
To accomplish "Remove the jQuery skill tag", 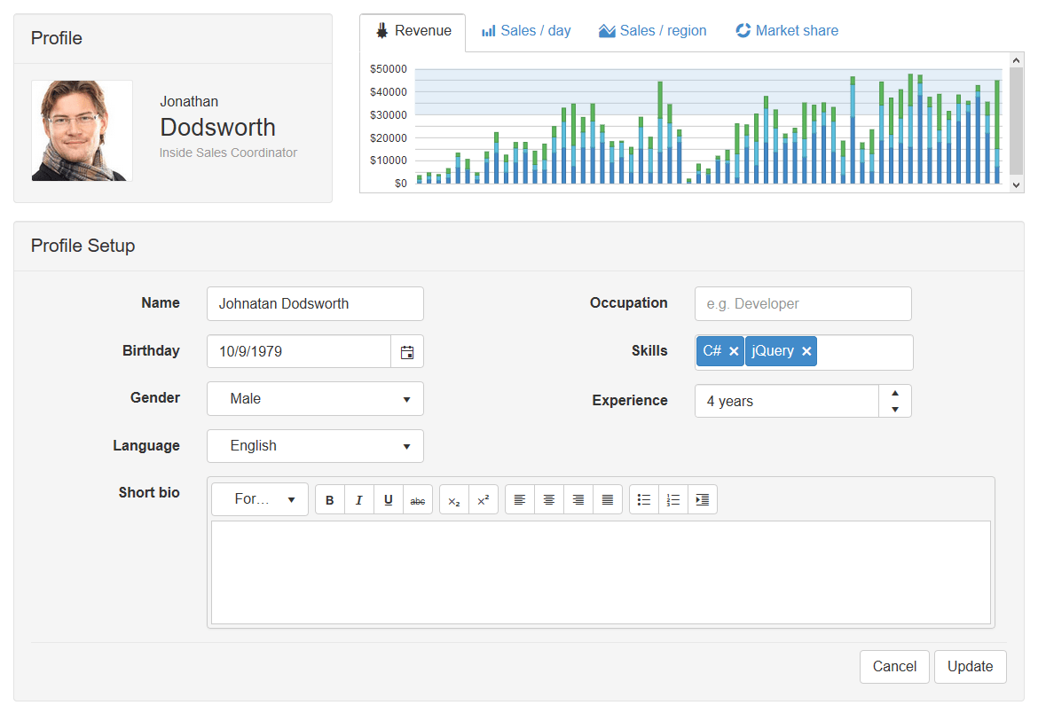I will click(806, 351).
